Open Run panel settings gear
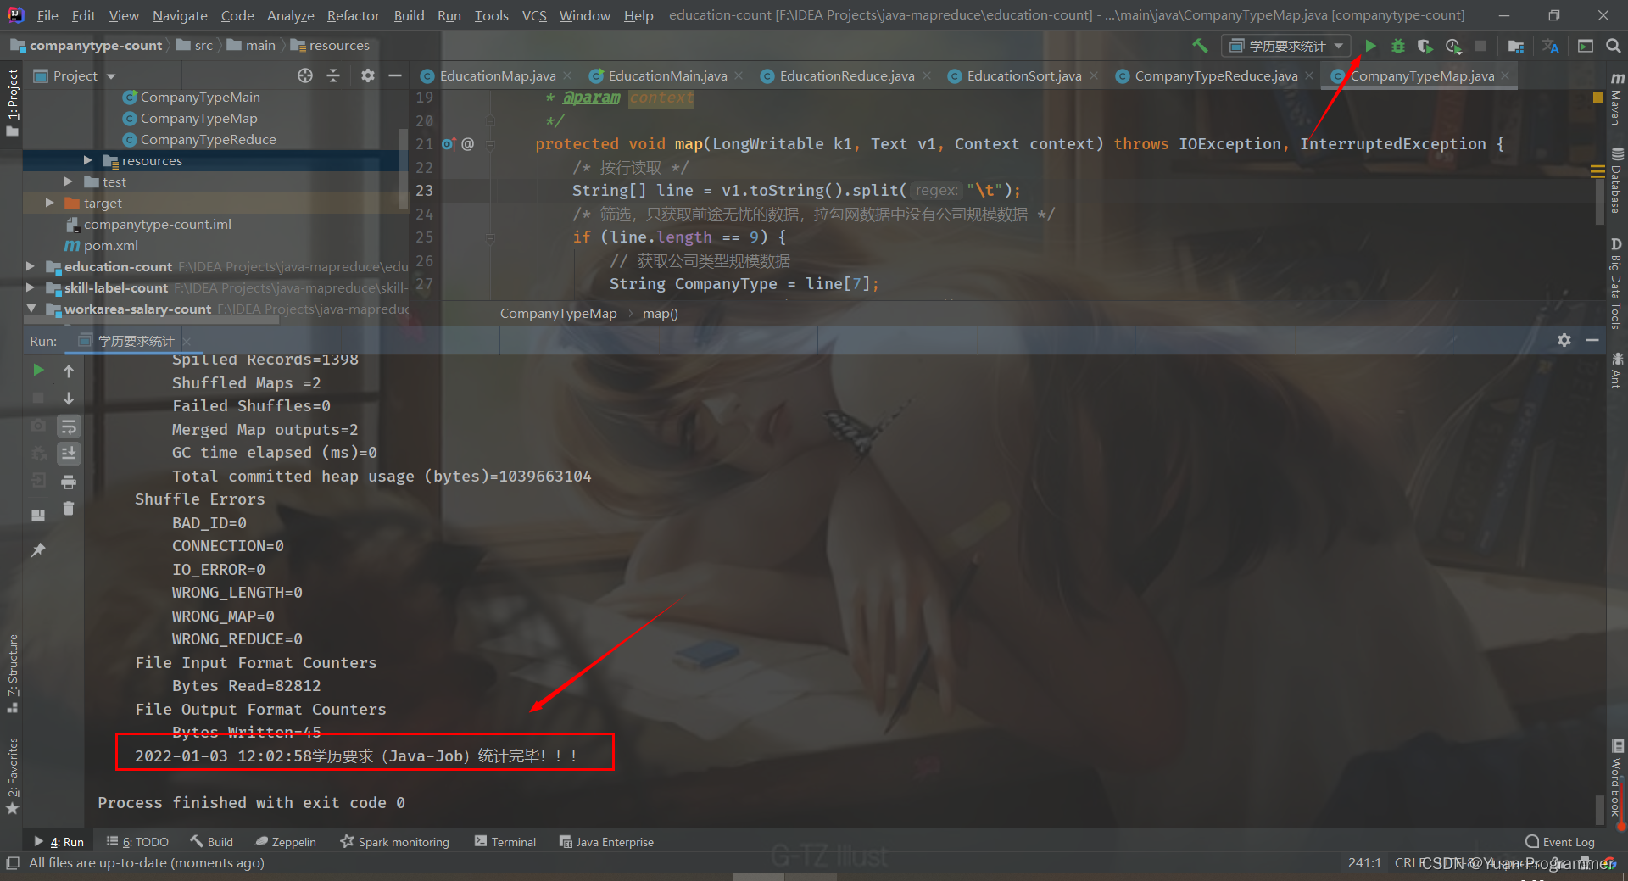This screenshot has width=1628, height=881. click(x=1564, y=340)
